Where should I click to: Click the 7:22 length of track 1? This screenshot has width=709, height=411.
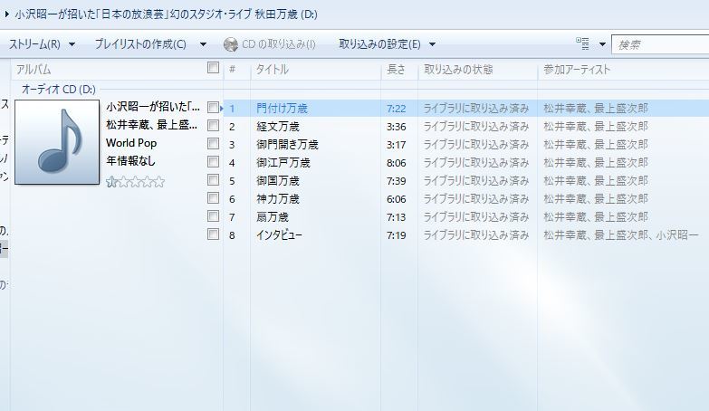(396, 109)
